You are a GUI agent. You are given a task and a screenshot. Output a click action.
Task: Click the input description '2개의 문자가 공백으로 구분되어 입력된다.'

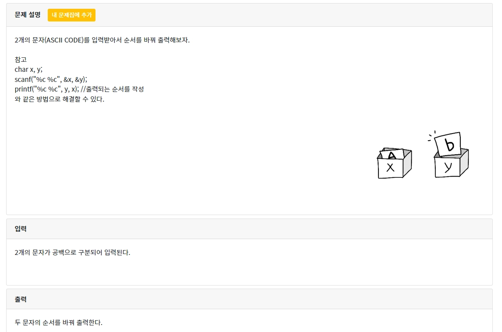(x=72, y=253)
